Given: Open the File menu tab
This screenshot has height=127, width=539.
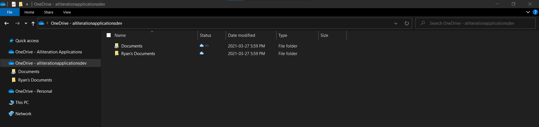Looking at the screenshot, I should click(x=10, y=12).
